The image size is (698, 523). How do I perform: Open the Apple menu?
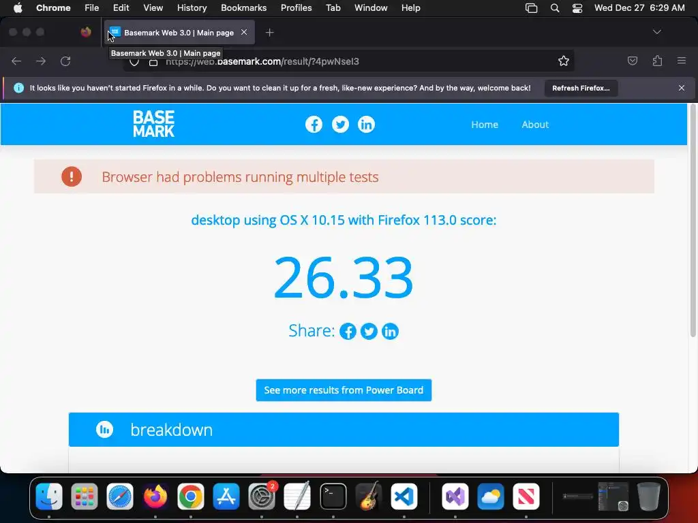click(18, 8)
